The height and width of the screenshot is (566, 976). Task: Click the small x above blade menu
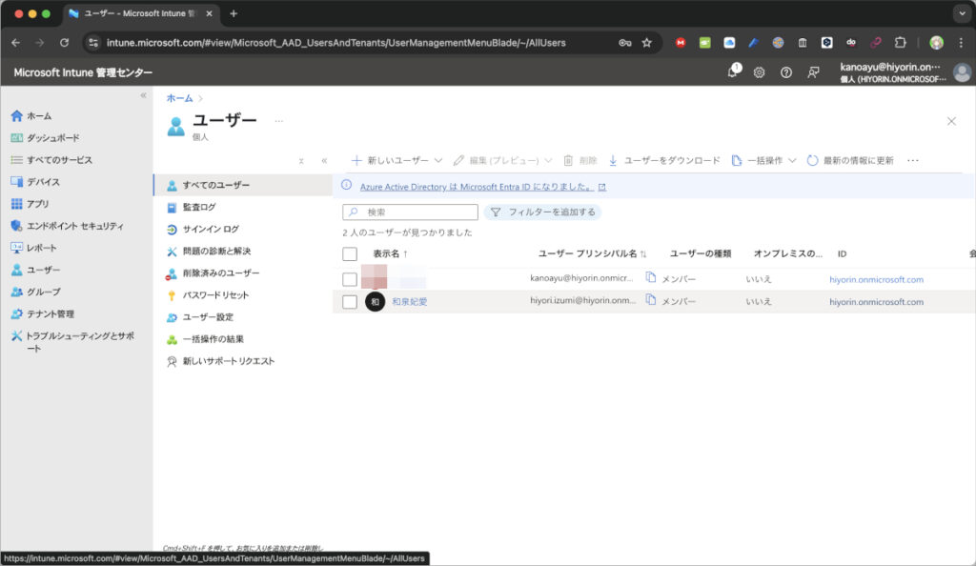[301, 161]
